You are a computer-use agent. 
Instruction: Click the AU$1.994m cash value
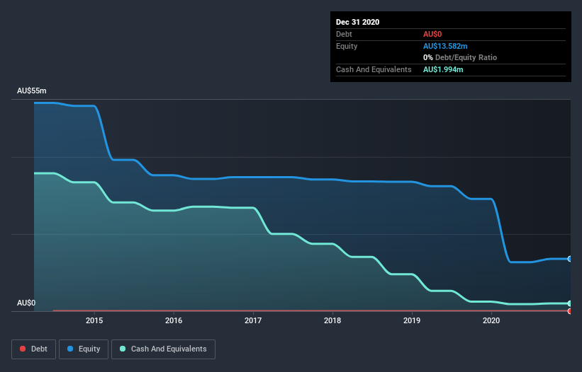point(443,69)
